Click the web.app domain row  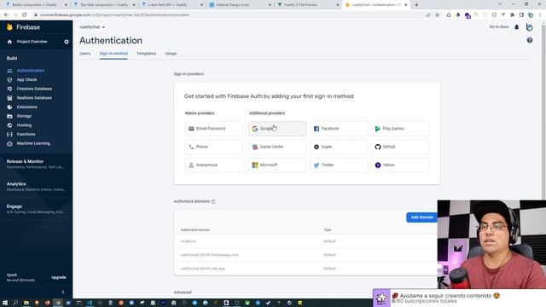click(x=305, y=269)
